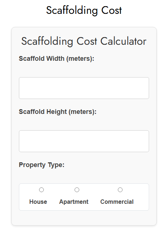Click "(meters)" in the Height label

83,112
